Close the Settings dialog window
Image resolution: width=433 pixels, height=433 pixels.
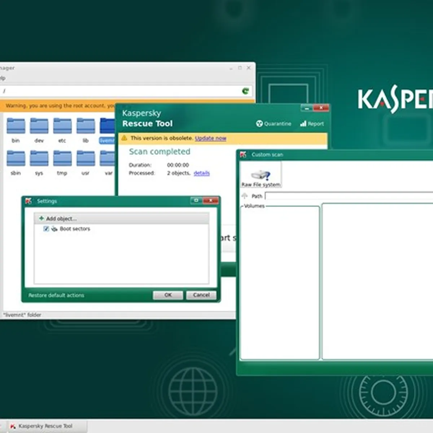pos(210,200)
